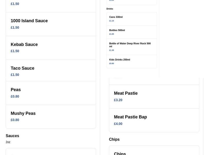Click the Kebab Sauce menu card
The height and width of the screenshot is (155, 206).
click(x=24, y=44)
